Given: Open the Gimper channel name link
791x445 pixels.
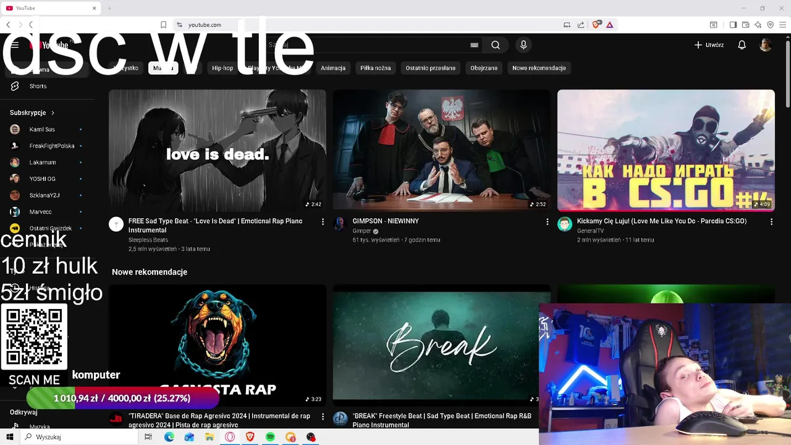Looking at the screenshot, I should pos(362,231).
